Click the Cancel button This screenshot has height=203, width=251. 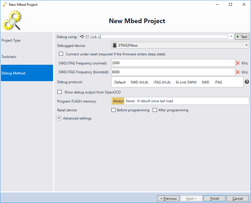pos(238,198)
